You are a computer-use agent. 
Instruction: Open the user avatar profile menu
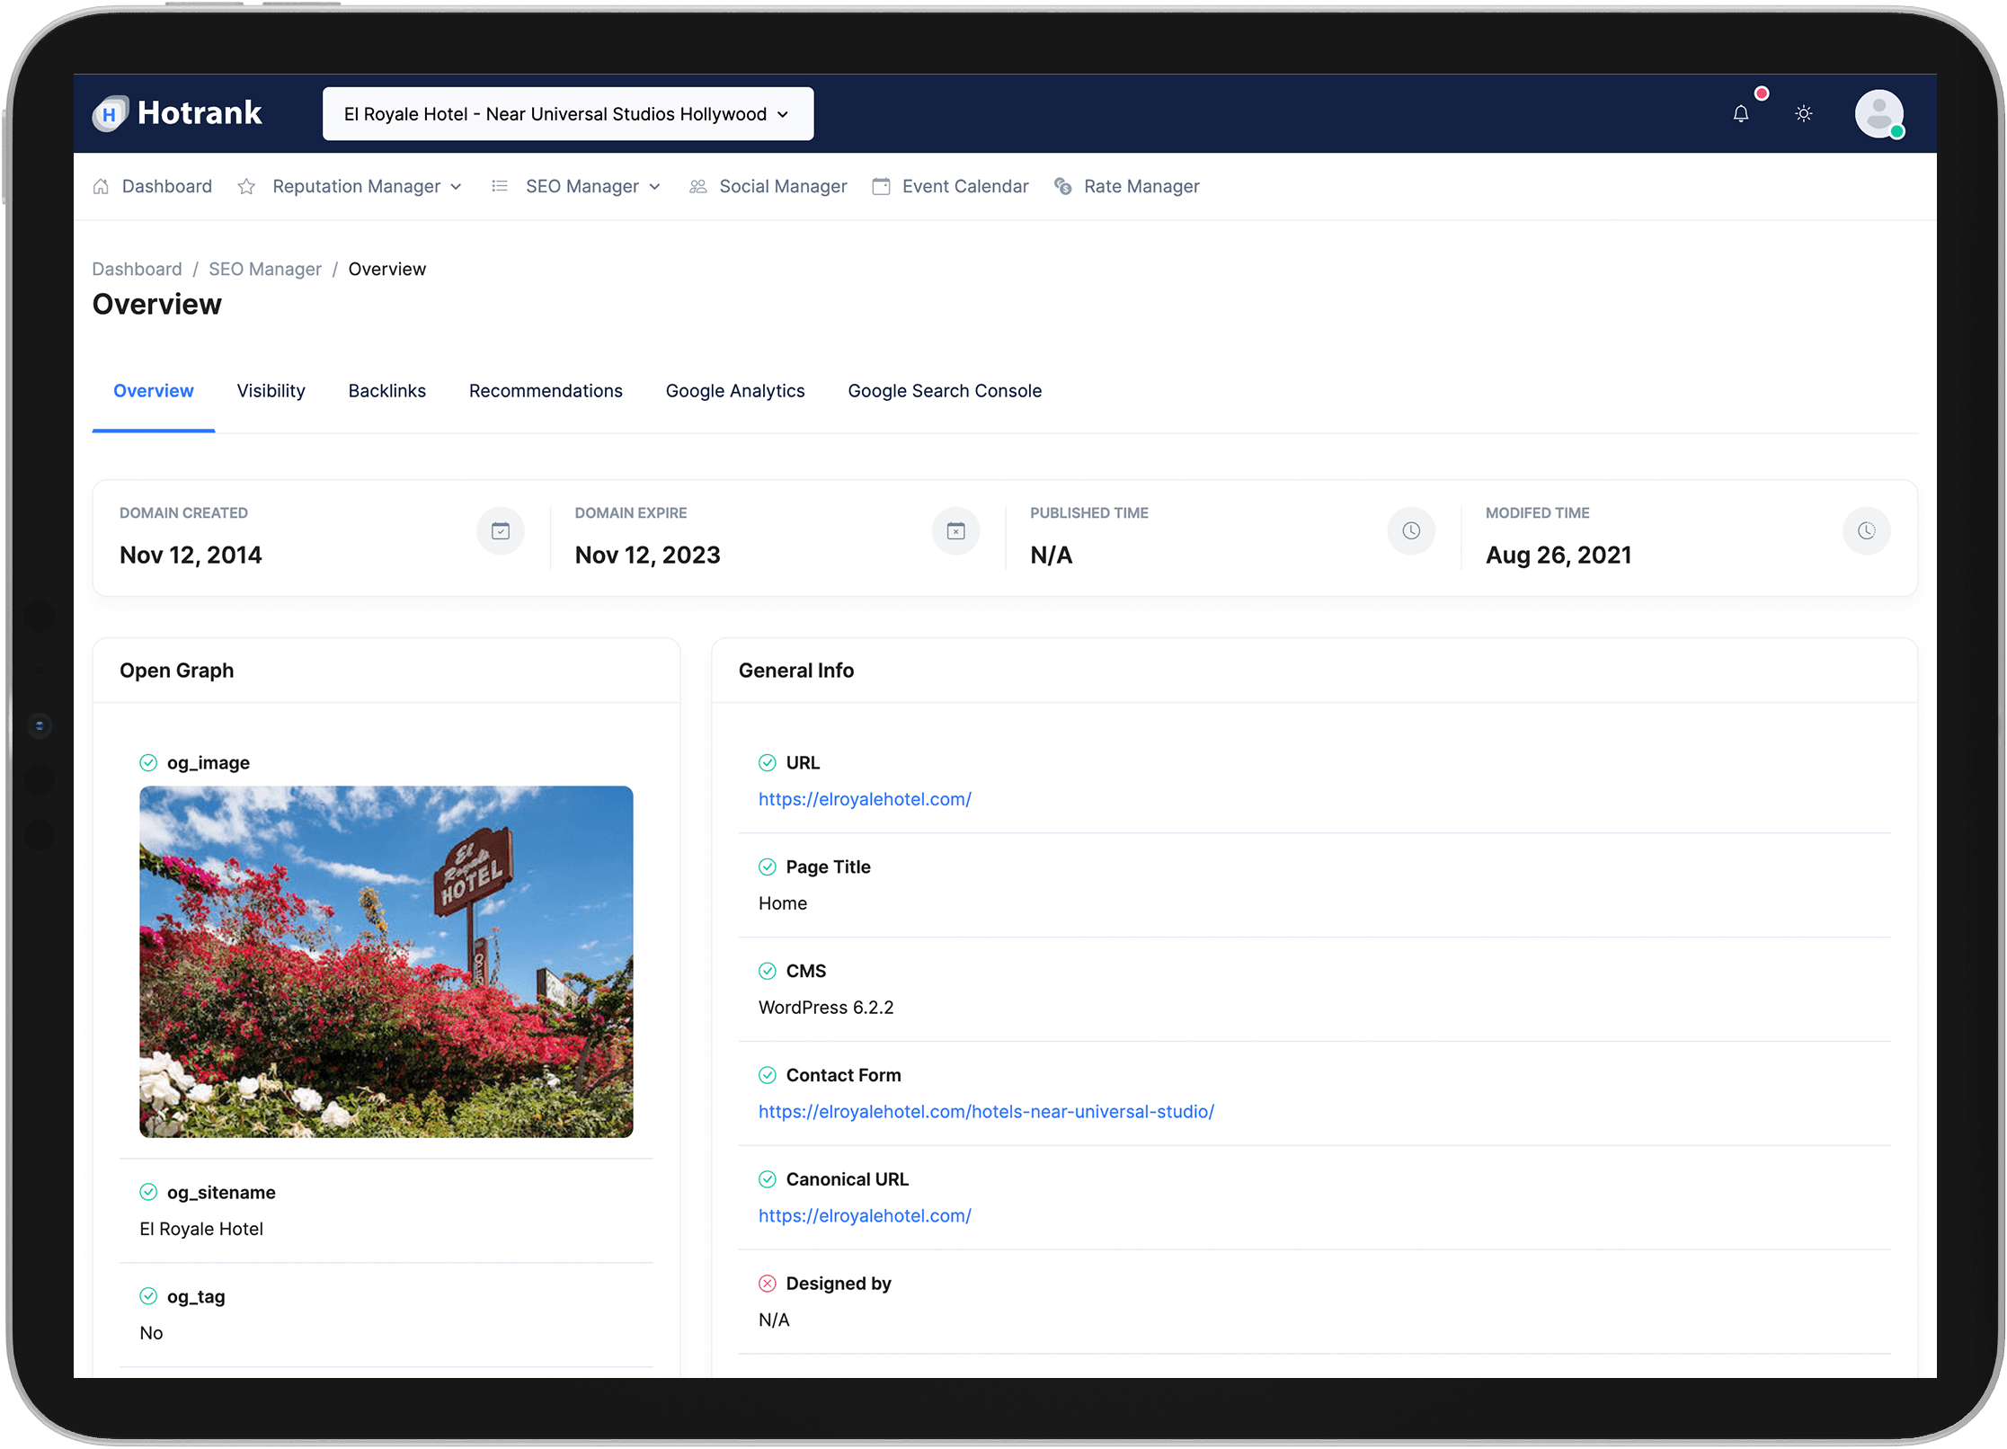tap(1878, 114)
